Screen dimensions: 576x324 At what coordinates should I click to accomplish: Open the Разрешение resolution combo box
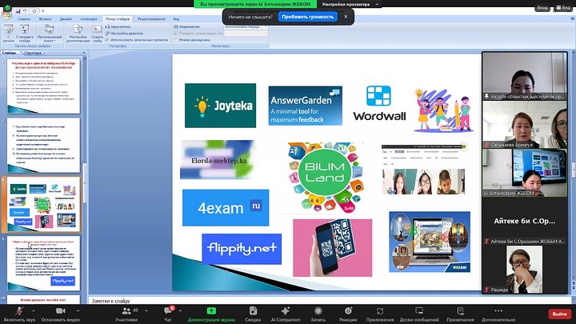click(246, 27)
